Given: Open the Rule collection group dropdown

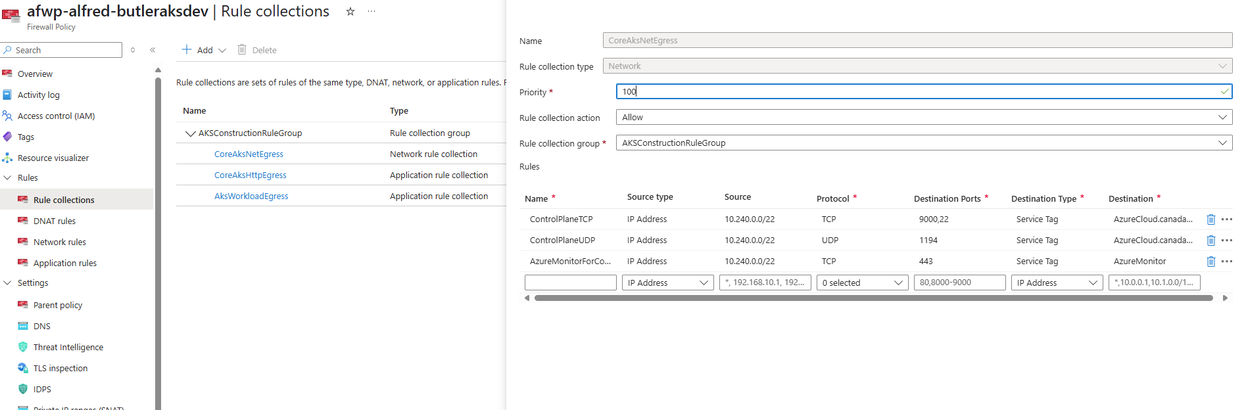Looking at the screenshot, I should pyautogui.click(x=924, y=143).
